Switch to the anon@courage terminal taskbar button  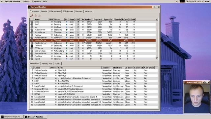point(12,117)
